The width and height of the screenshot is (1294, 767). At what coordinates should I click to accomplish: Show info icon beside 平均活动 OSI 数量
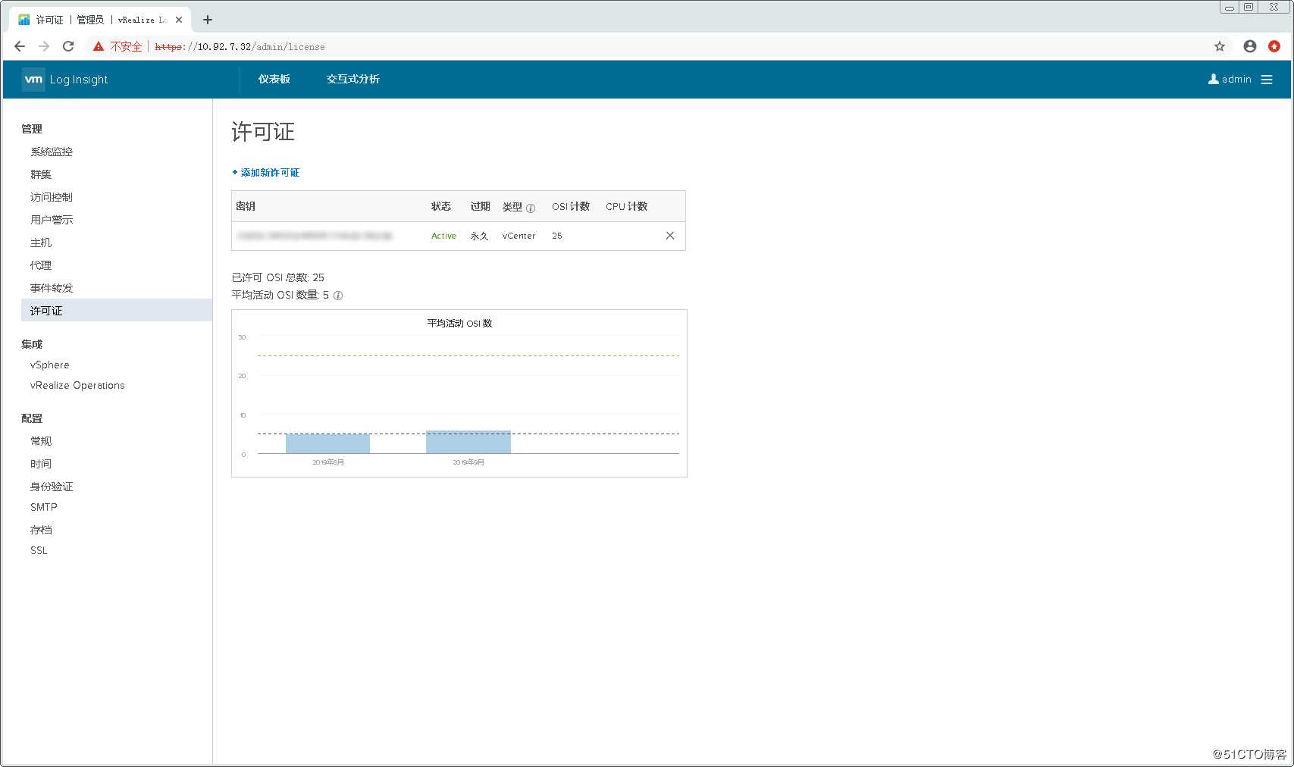pyautogui.click(x=338, y=296)
